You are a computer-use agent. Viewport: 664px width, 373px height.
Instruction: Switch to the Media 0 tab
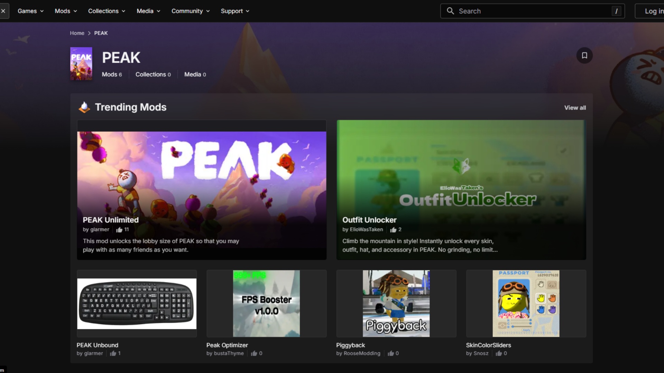coord(195,75)
